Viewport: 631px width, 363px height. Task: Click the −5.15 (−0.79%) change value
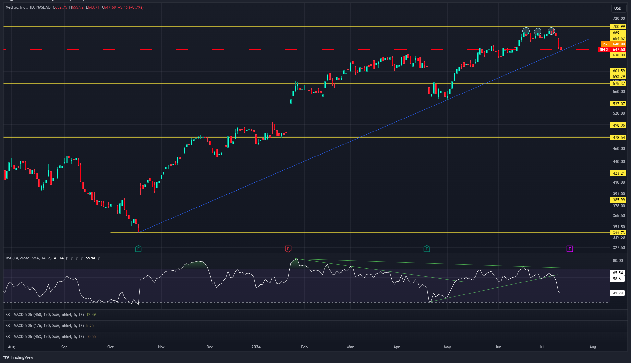131,7
